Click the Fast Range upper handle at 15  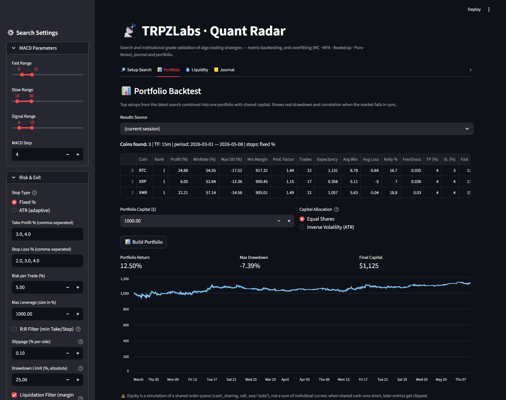(32, 75)
